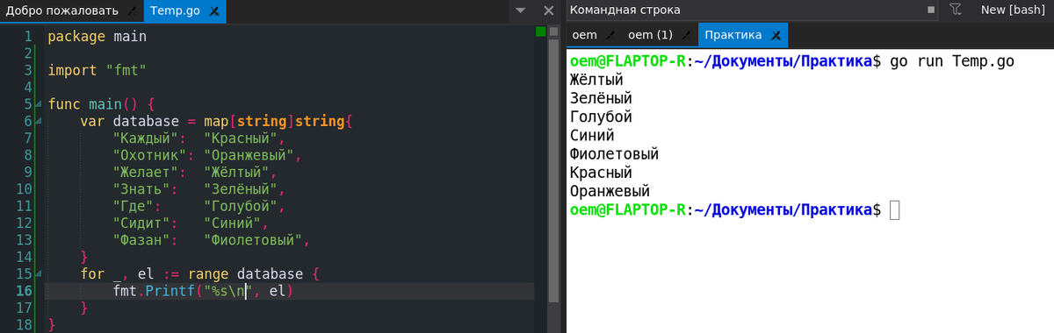Click the range keyword in the for loop

[208, 273]
